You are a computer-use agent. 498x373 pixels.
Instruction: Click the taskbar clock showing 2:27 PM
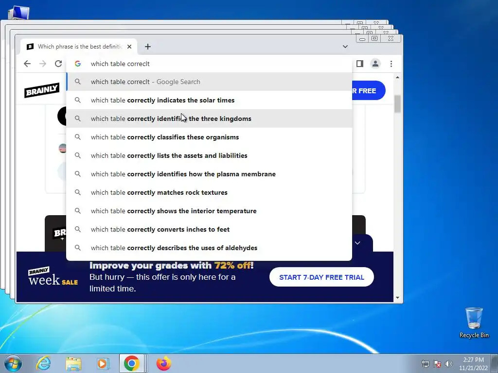473,364
